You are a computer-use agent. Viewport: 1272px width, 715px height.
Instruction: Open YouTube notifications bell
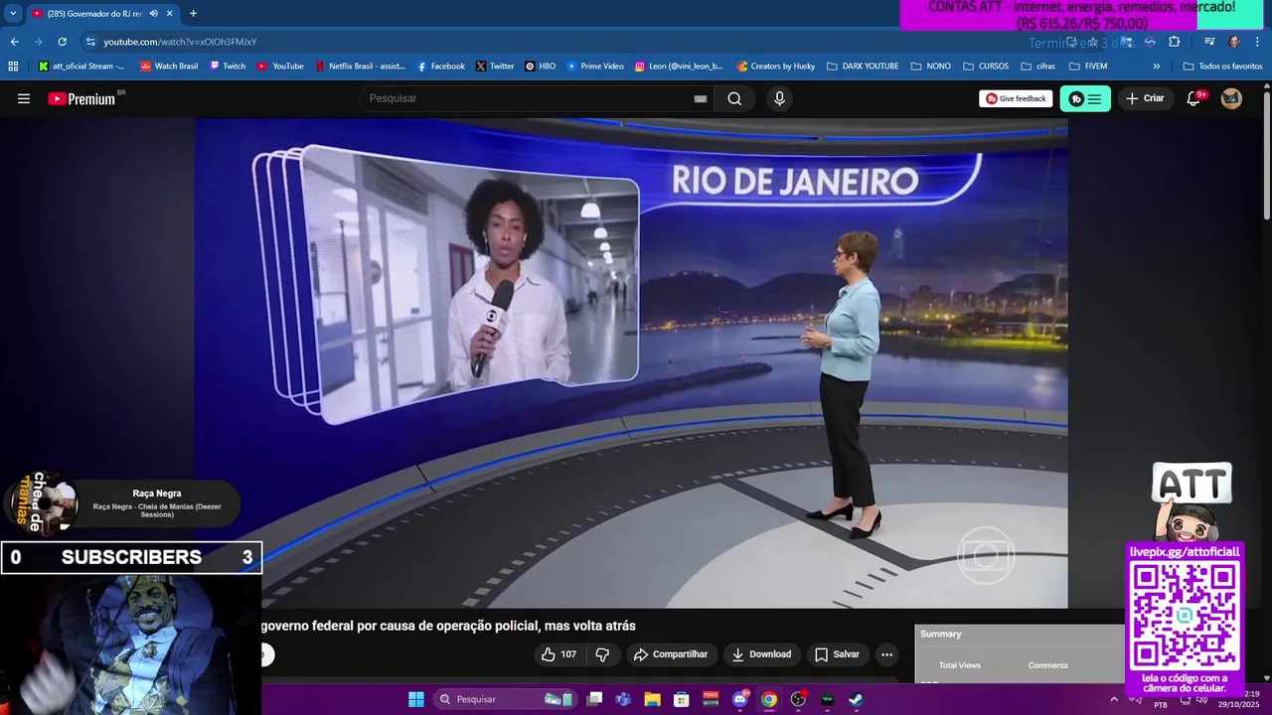pyautogui.click(x=1193, y=98)
